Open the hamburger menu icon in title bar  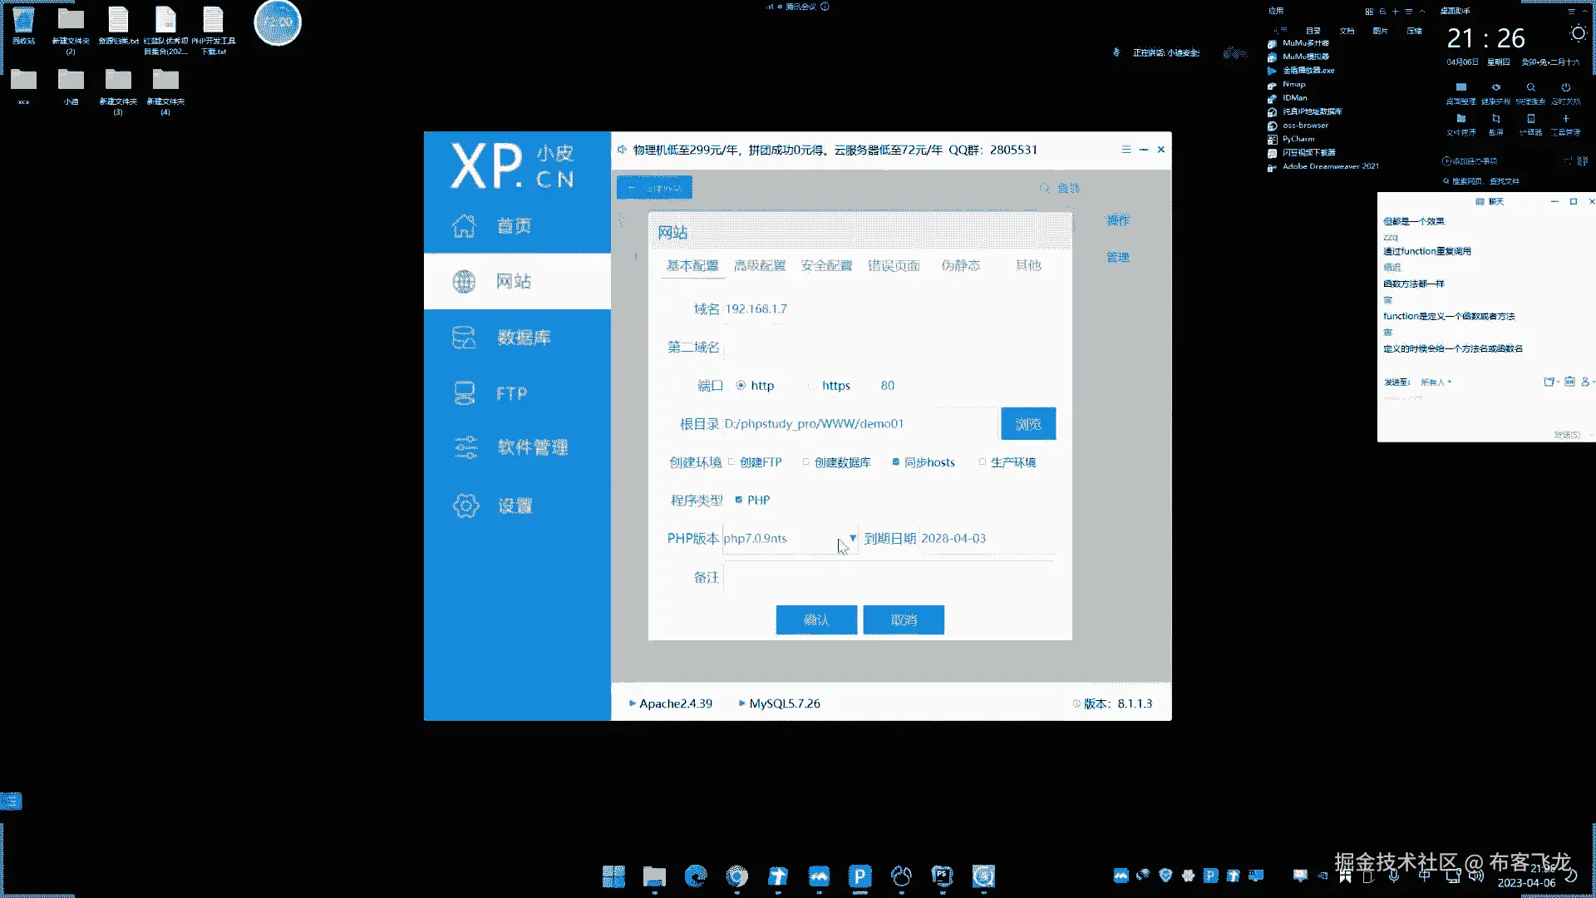pyautogui.click(x=1126, y=150)
